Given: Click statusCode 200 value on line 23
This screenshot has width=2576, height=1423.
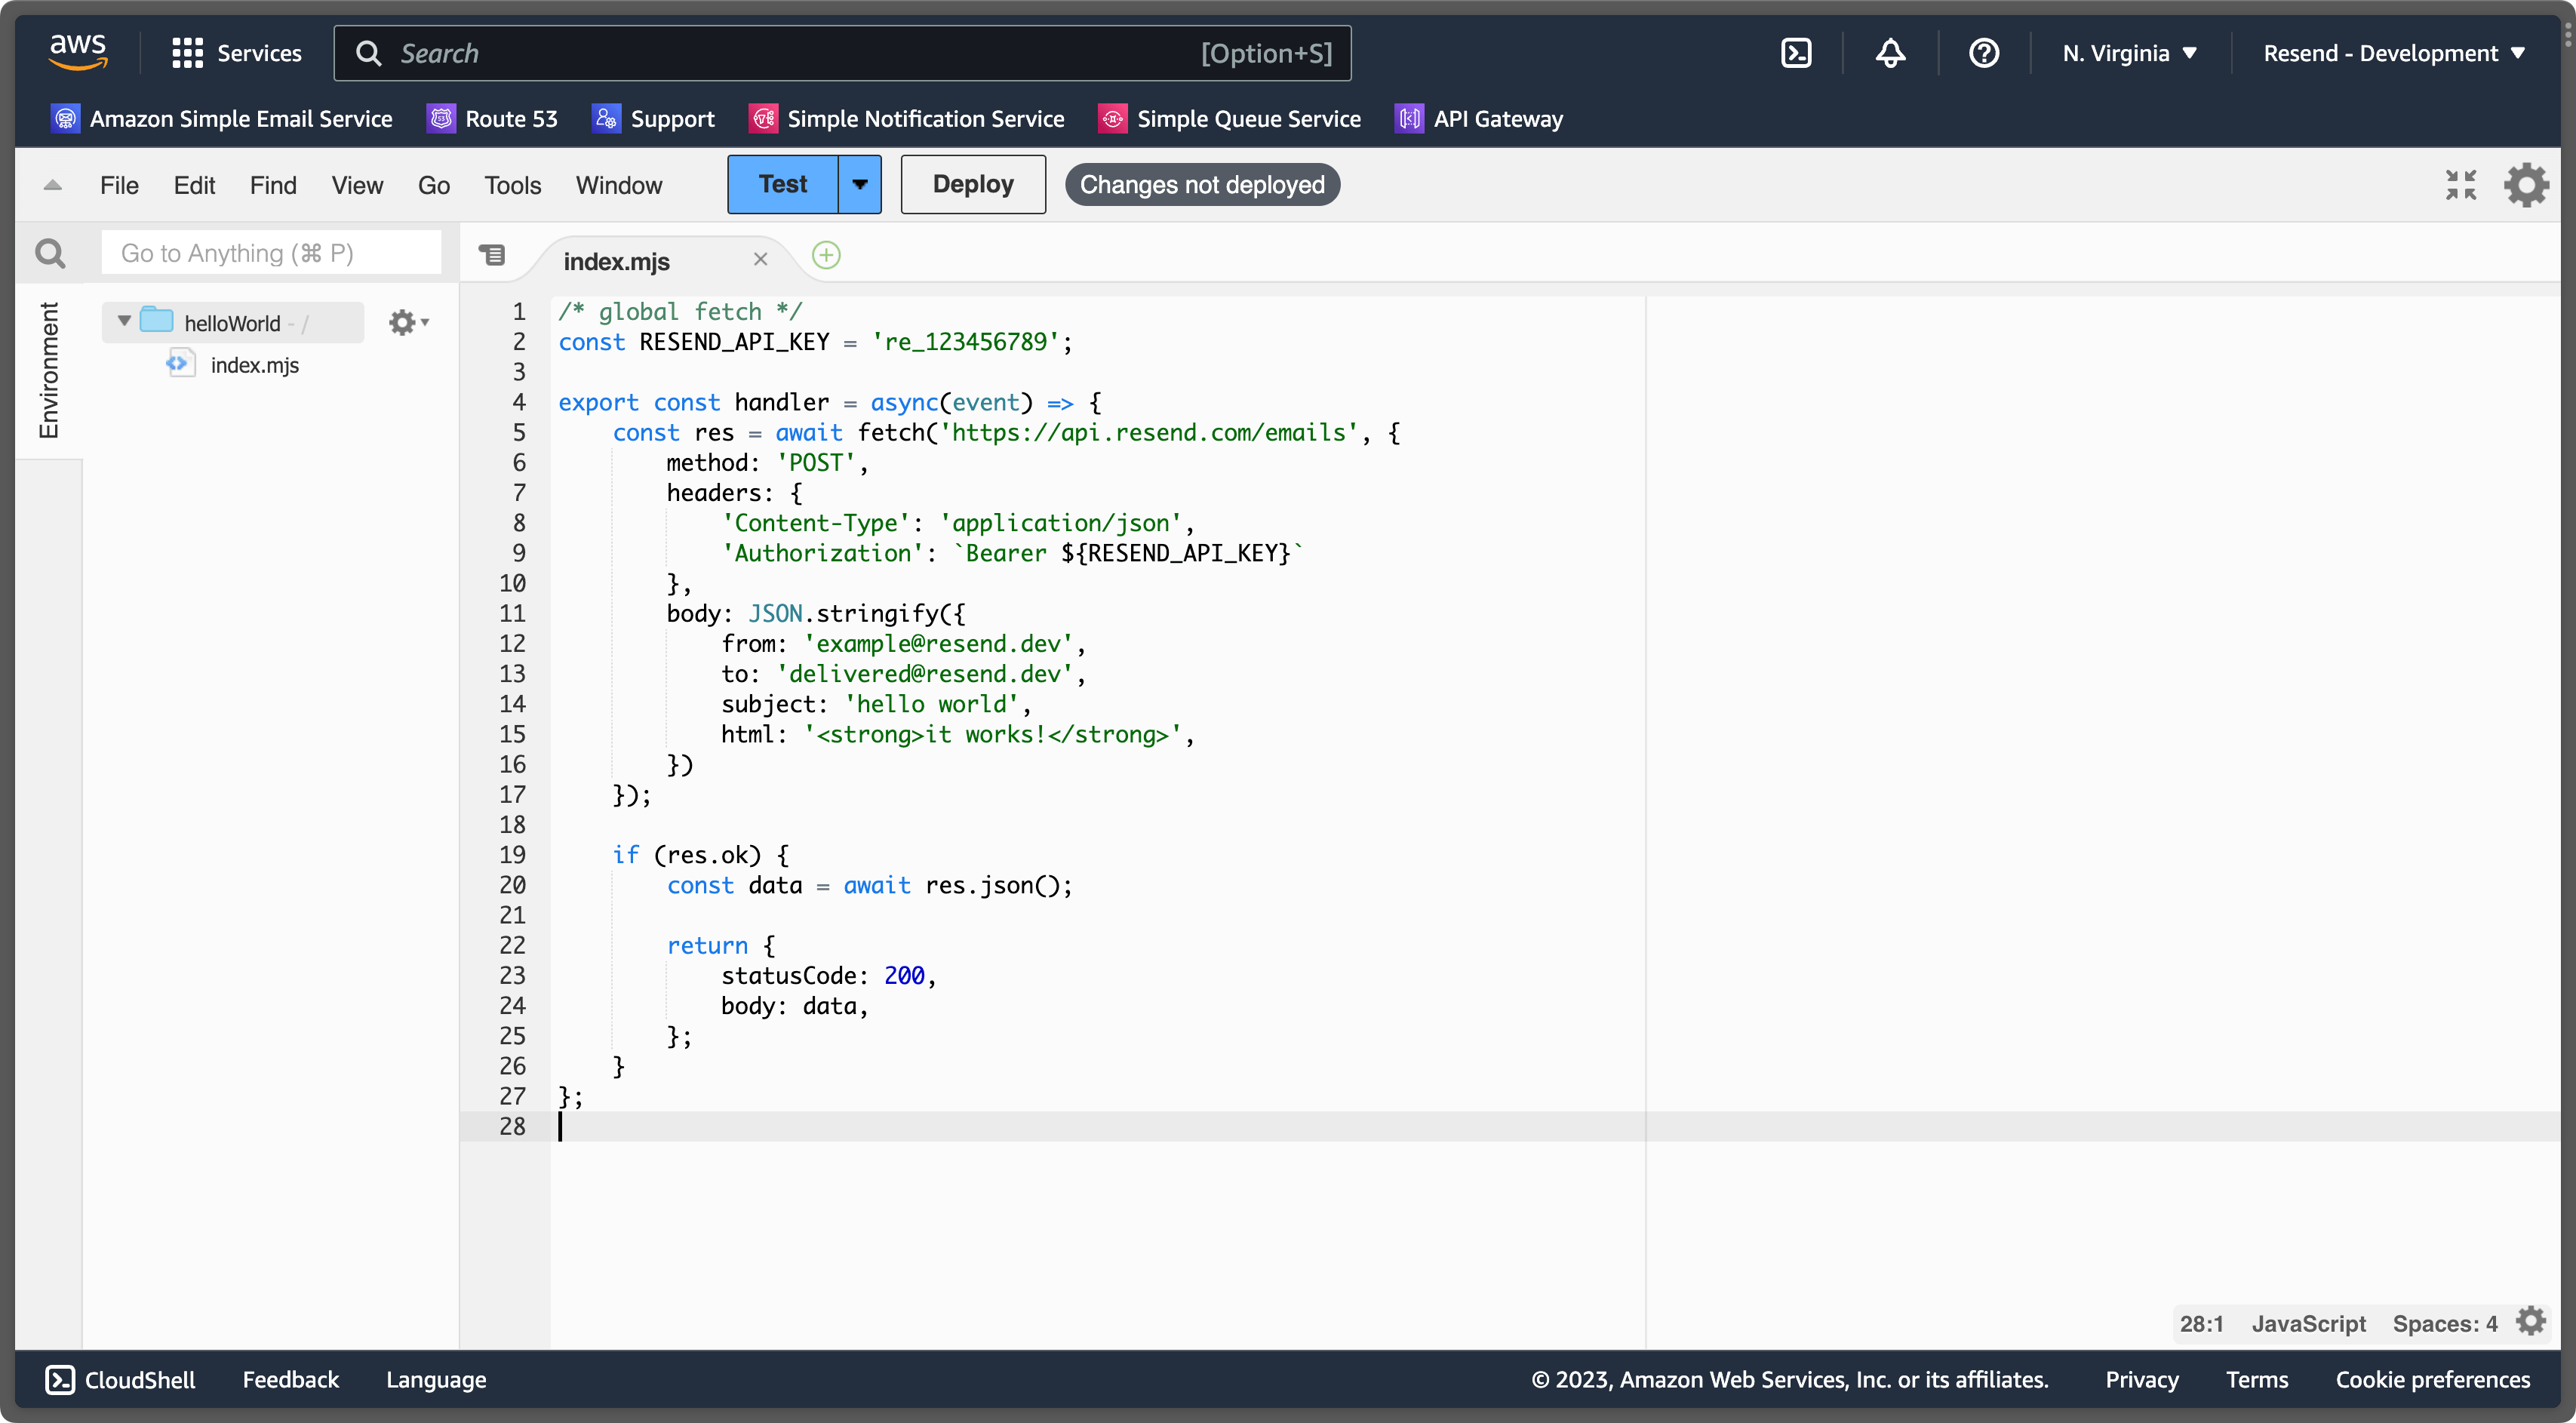Looking at the screenshot, I should coord(904,976).
